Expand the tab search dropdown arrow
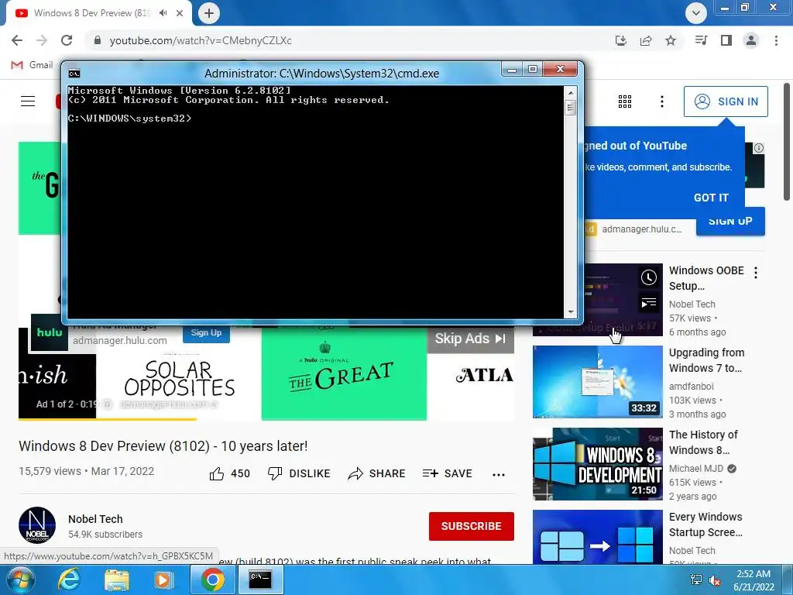 coord(696,13)
